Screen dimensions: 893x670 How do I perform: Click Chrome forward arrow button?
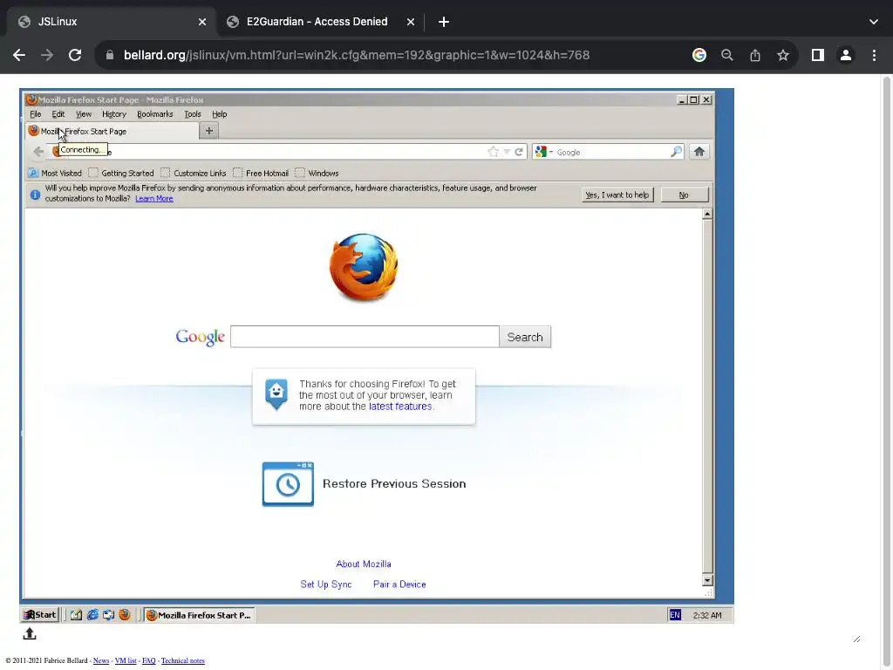(x=47, y=55)
